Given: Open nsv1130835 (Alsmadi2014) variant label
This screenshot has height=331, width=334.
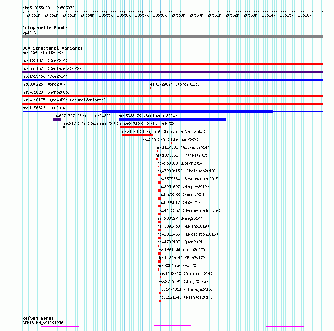Looking at the screenshot, I should [x=182, y=147].
